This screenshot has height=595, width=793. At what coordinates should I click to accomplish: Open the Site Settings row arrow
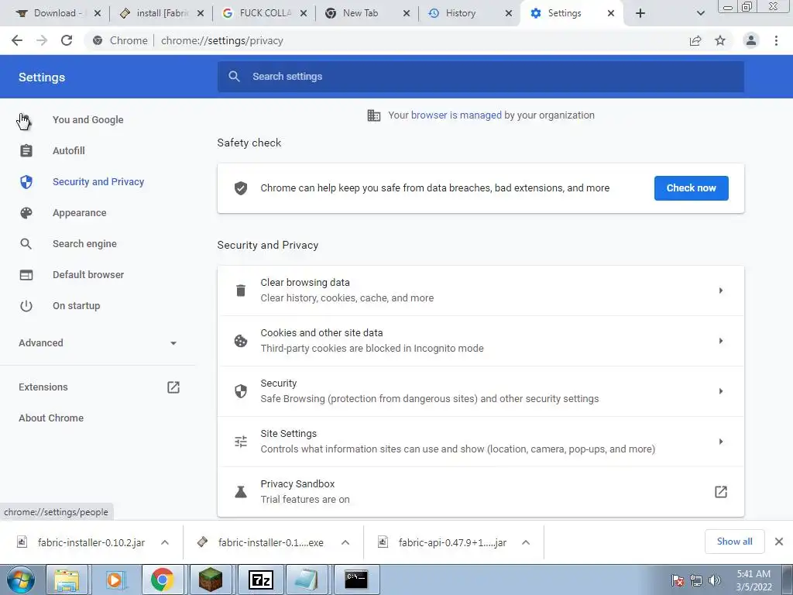tap(721, 441)
